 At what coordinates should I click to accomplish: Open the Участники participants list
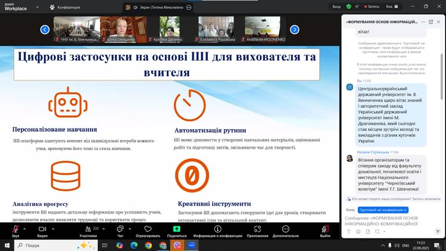click(x=88, y=230)
